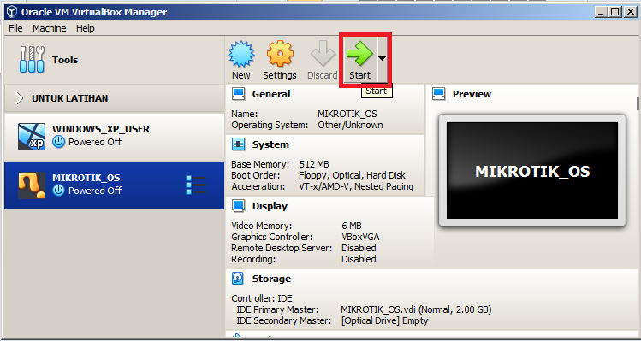Open Settings with the orange gear icon
Viewport: 641px width, 341px height.
click(x=280, y=55)
